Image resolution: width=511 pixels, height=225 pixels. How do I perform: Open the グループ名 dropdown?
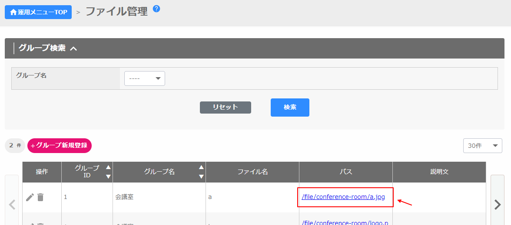(x=144, y=78)
